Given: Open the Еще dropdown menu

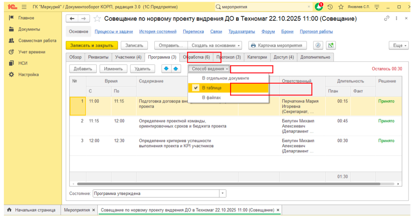Looking at the screenshot, I should [x=399, y=45].
